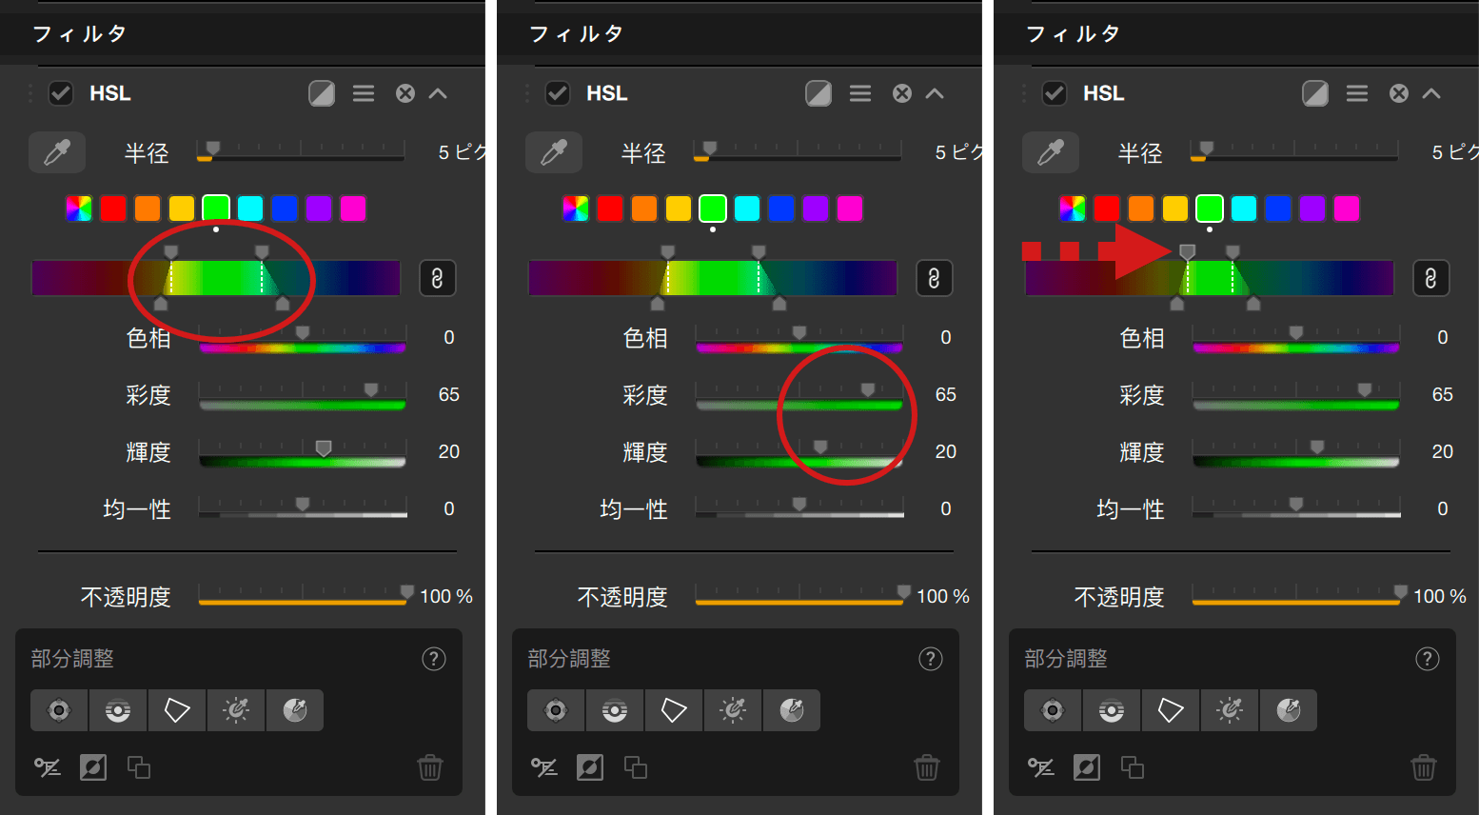Open the HSL hamburger menu in the left panel

364,93
